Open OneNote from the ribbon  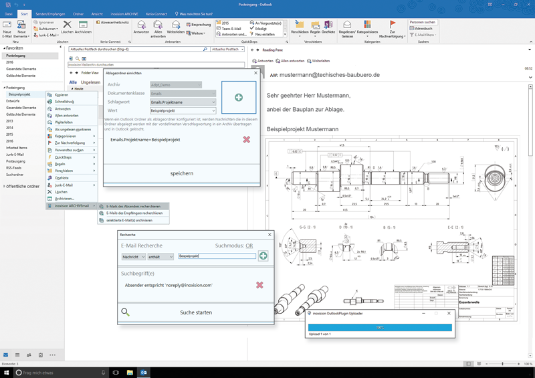point(328,26)
